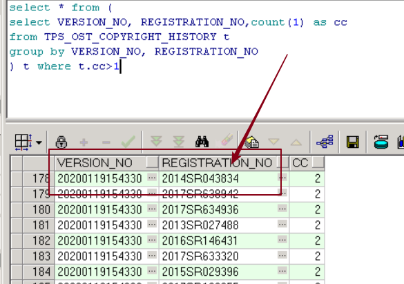Open query by example binoculars icon
404x284 pixels.
coord(202,142)
